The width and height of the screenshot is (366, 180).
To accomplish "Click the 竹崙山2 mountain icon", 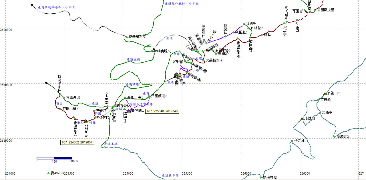I will (325, 93).
